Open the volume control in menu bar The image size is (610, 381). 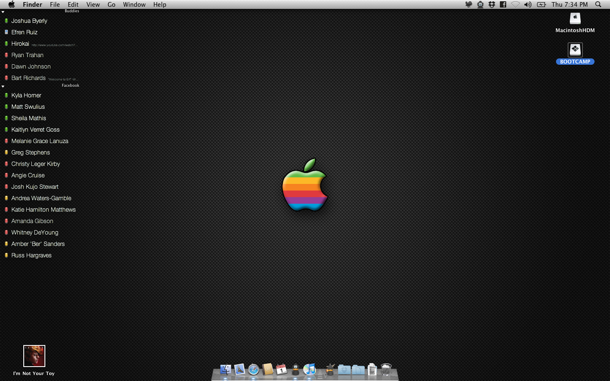pos(528,5)
